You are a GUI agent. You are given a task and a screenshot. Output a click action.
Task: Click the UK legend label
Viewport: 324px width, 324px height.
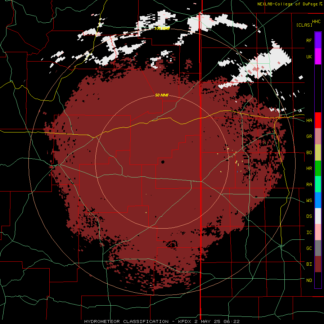click(309, 57)
